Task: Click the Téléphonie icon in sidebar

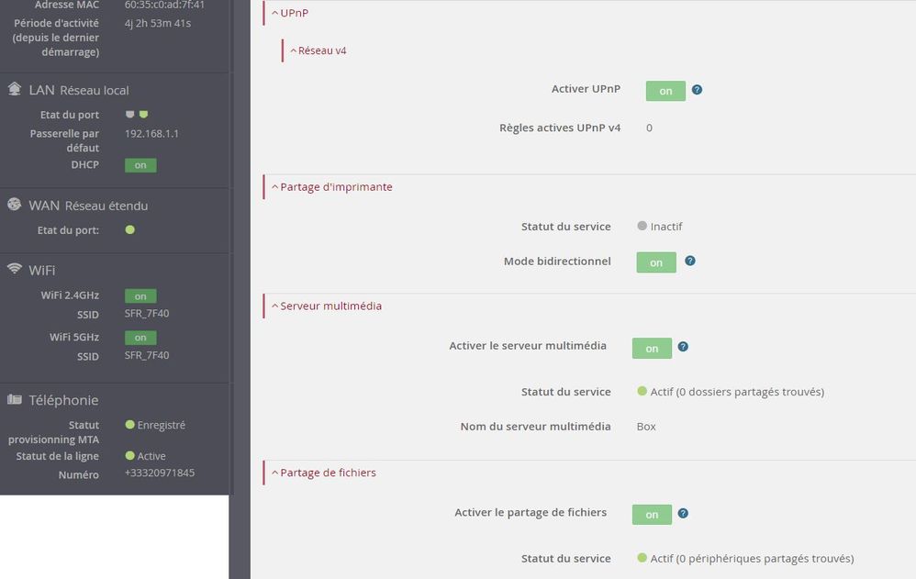Action: click(x=14, y=399)
